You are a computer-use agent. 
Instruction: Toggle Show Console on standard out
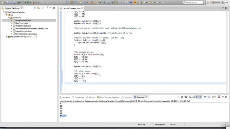pos(197,97)
